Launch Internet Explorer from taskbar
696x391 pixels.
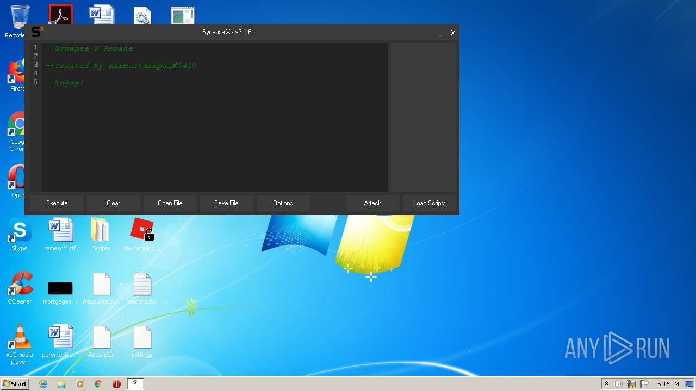tap(43, 384)
